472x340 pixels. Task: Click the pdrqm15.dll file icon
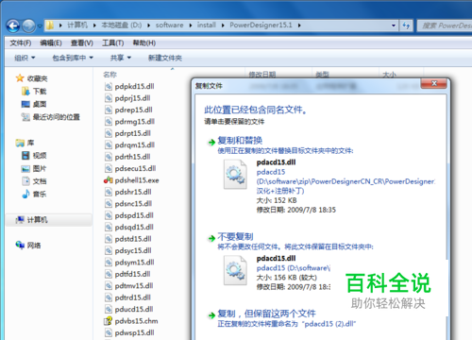(109, 145)
